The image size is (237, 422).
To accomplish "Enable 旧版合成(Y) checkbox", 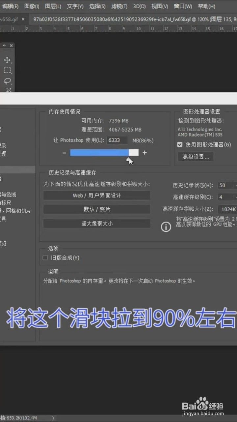I will 45,257.
